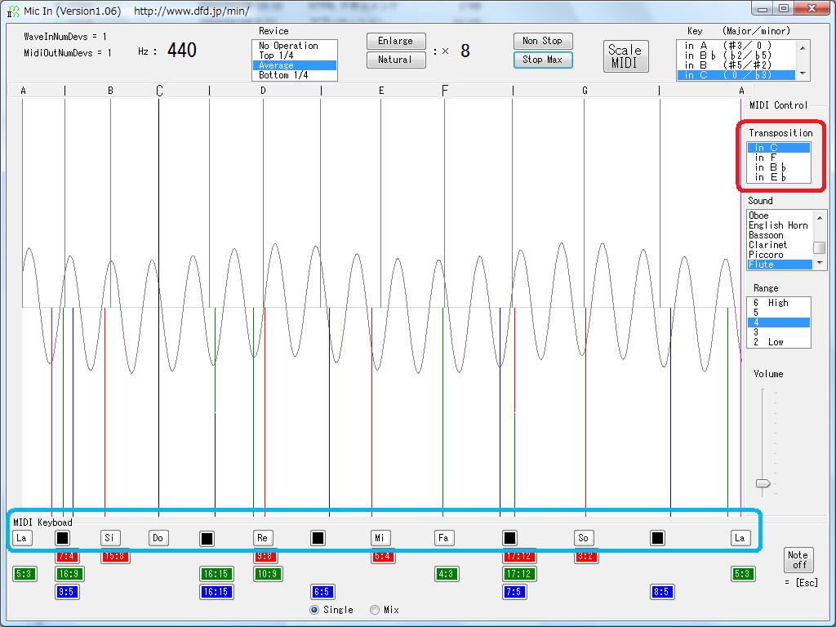Click the green 17:12 ratio button

point(519,574)
